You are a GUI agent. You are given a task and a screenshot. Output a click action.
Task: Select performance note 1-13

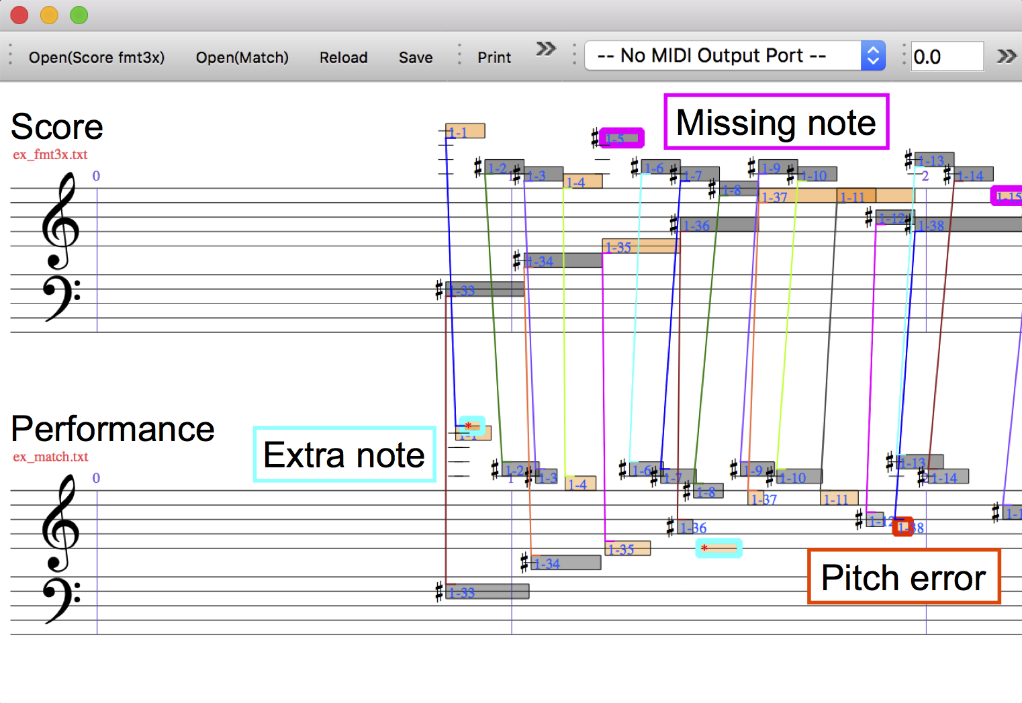click(921, 462)
